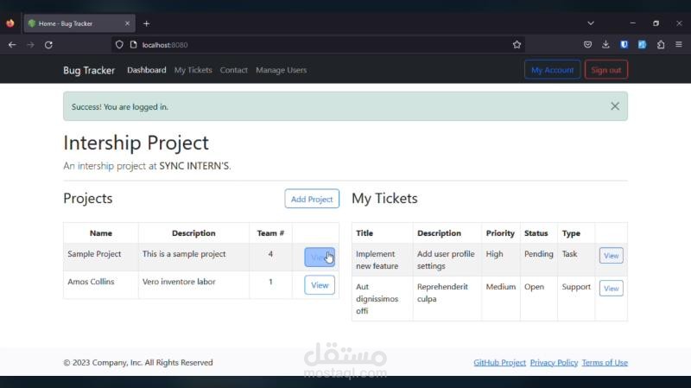
Task: Dismiss the success login alert
Action: click(615, 106)
